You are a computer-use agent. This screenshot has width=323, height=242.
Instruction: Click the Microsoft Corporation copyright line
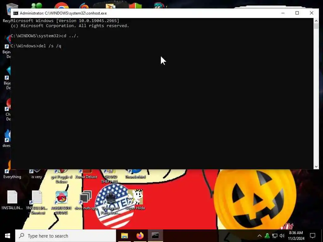point(70,26)
